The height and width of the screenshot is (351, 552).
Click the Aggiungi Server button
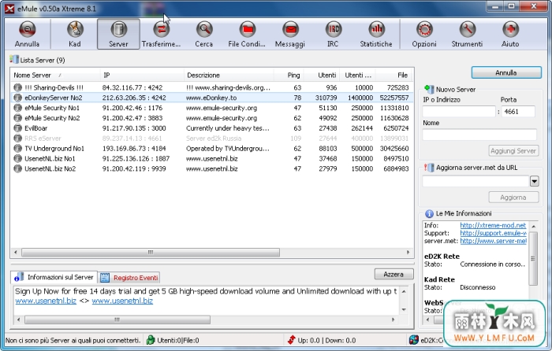point(513,151)
